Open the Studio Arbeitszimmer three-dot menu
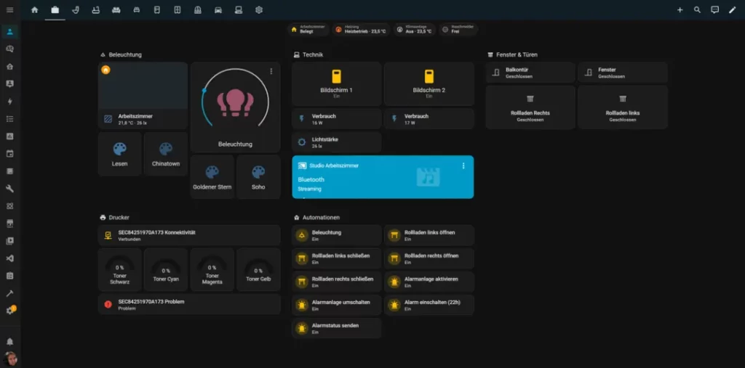Viewport: 745px width, 368px height. tap(463, 165)
